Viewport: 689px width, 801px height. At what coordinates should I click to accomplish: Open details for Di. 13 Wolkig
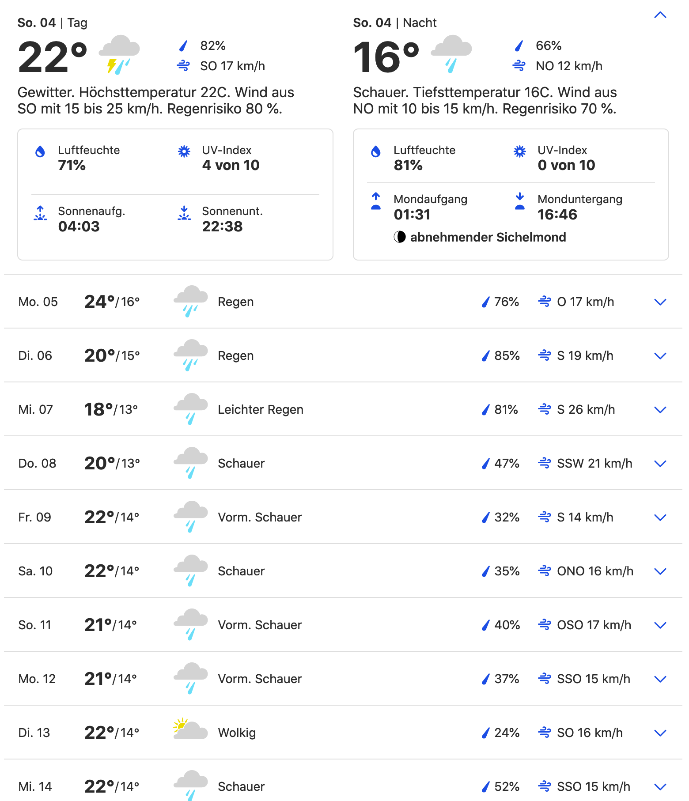click(660, 733)
